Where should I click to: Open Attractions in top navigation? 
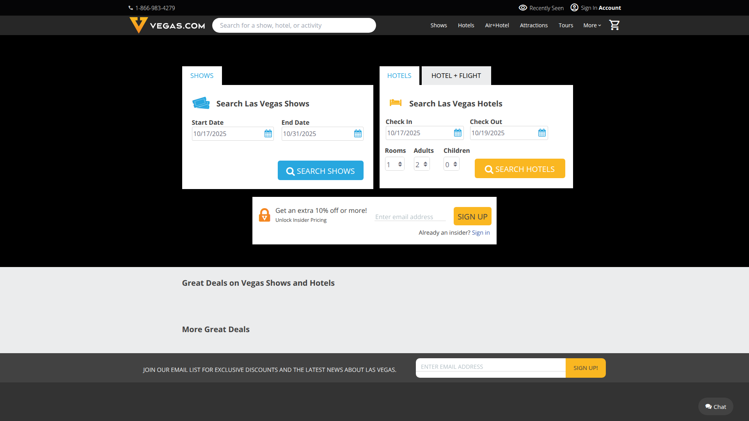(533, 25)
